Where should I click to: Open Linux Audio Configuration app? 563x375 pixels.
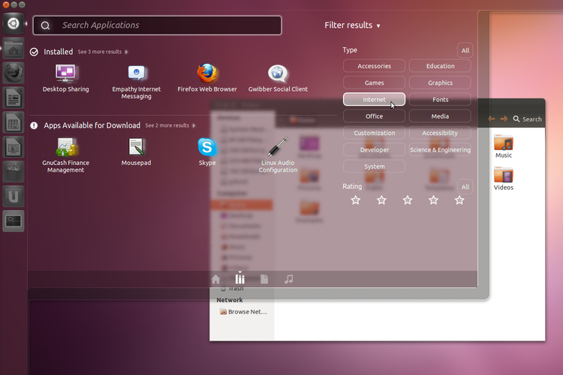pos(278,147)
